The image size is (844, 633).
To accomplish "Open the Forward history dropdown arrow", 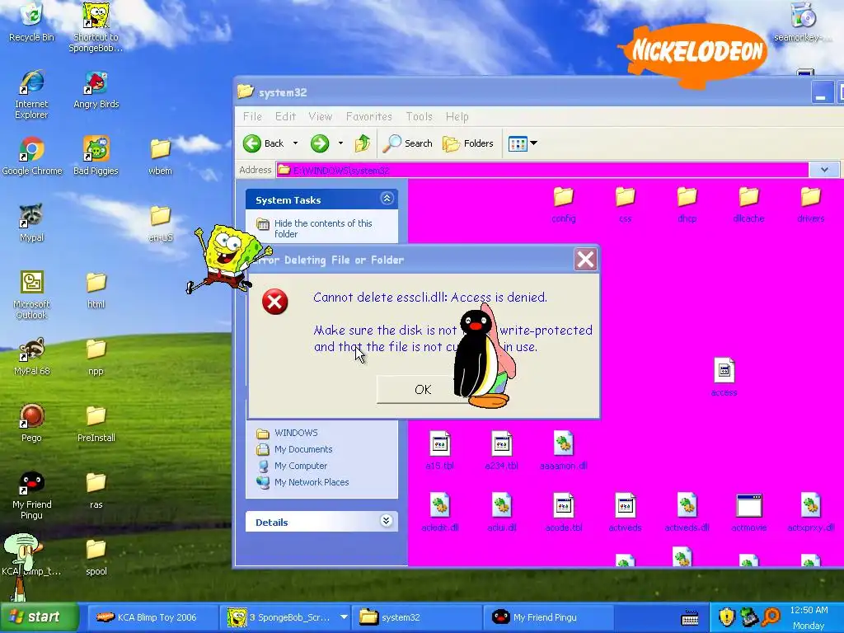I will point(340,143).
